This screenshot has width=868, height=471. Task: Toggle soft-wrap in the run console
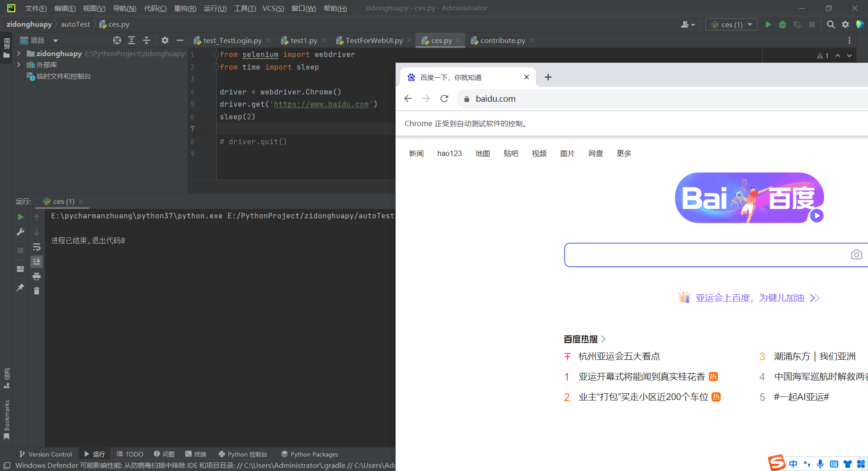pos(37,247)
